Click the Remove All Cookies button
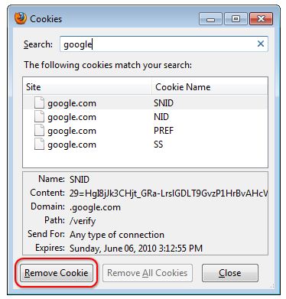Image resolution: width=286 pixels, height=299 pixels. tap(148, 273)
